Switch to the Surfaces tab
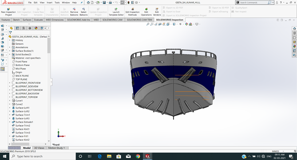The image size is (297, 160). tap(27, 20)
